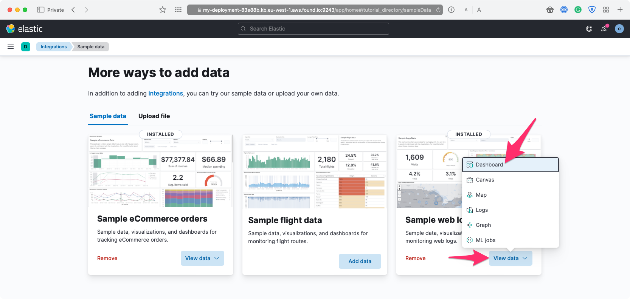Click the user avatar 'e' icon
Image resolution: width=630 pixels, height=299 pixels.
pos(619,29)
